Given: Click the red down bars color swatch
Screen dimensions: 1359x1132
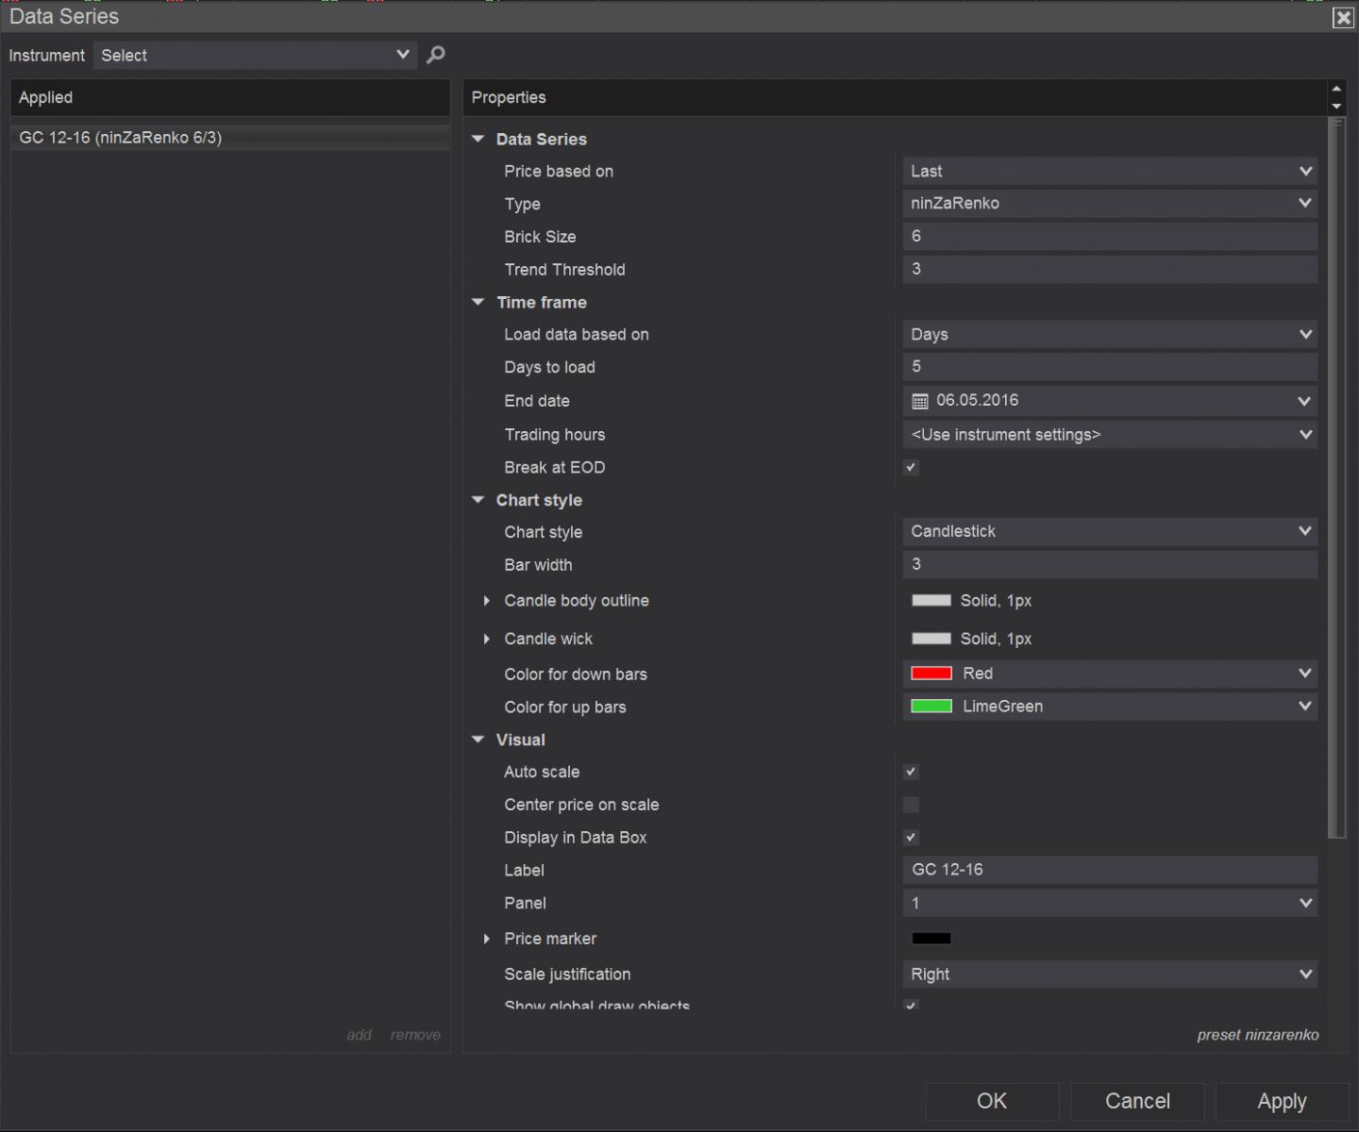Looking at the screenshot, I should [x=931, y=674].
